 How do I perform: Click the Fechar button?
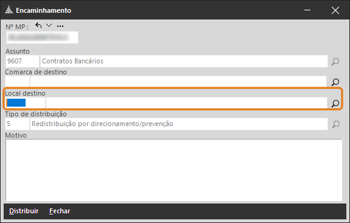click(x=60, y=211)
